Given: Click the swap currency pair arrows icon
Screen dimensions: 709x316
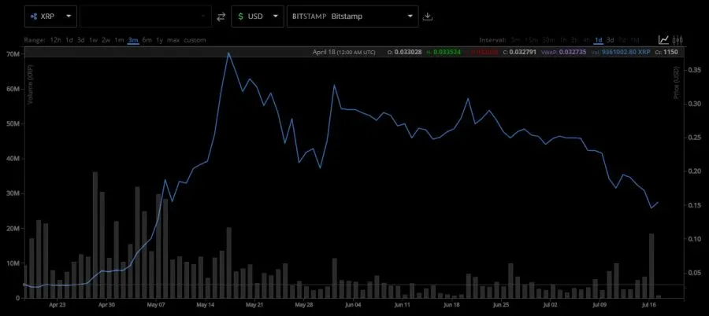Looking at the screenshot, I should coord(221,16).
